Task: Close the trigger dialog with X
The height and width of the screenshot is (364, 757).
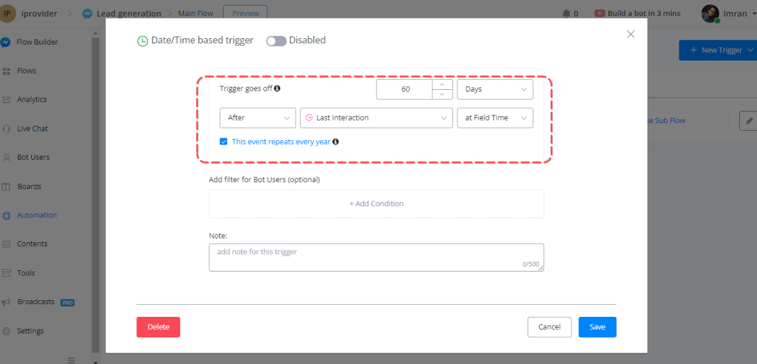Action: click(x=631, y=34)
